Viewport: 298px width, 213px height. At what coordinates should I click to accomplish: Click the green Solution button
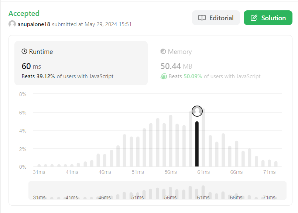pyautogui.click(x=268, y=18)
